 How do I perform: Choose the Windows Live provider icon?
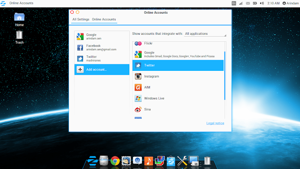138,98
